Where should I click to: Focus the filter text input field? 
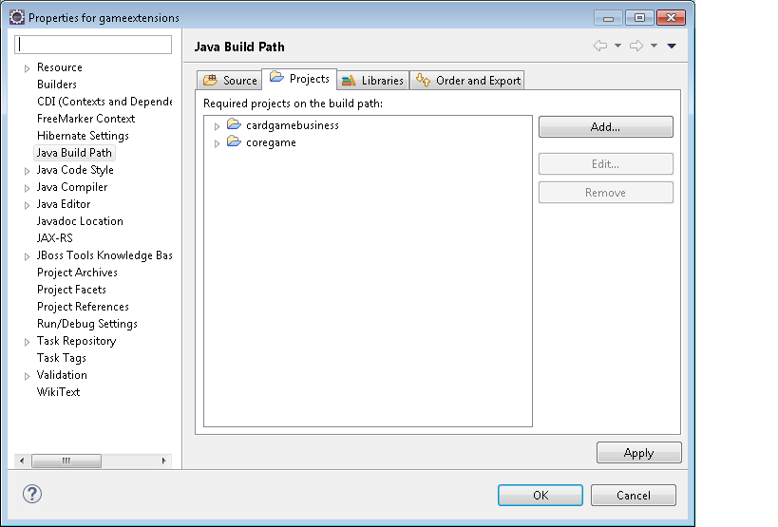pyautogui.click(x=94, y=45)
